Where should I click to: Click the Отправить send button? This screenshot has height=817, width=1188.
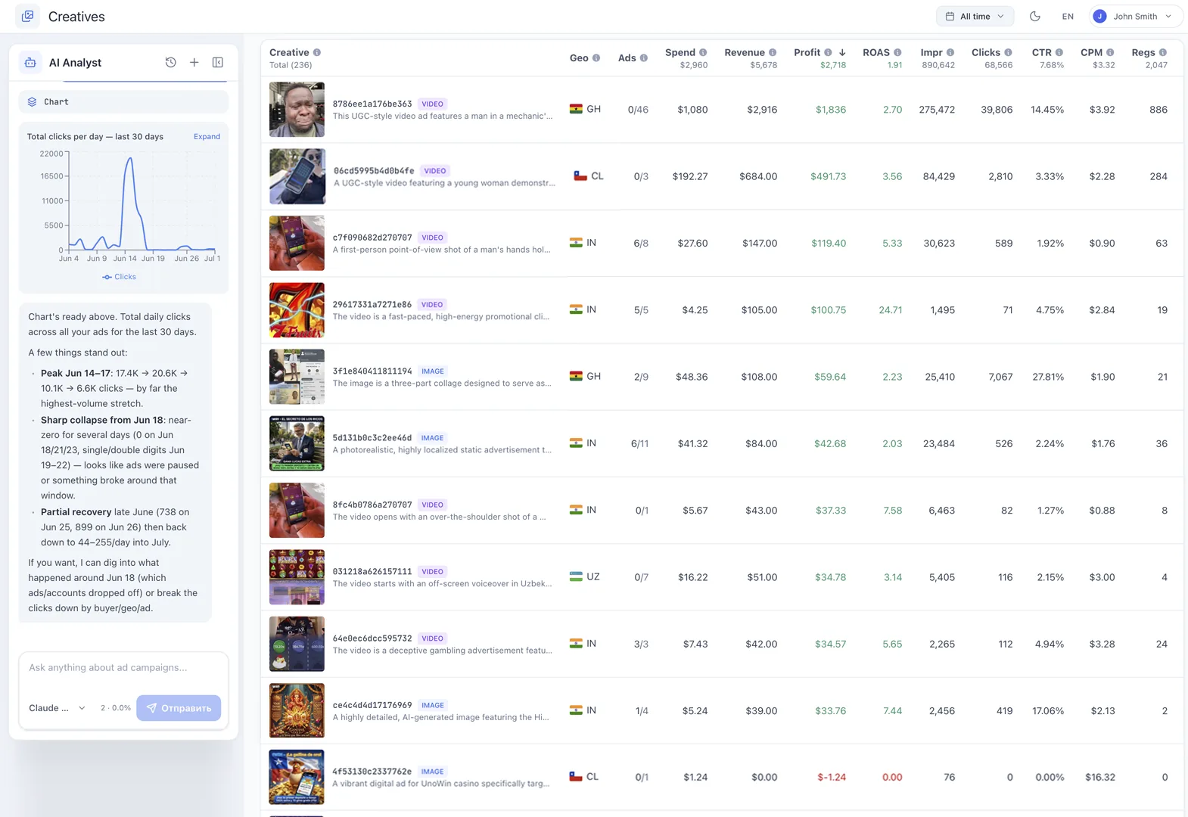(179, 708)
